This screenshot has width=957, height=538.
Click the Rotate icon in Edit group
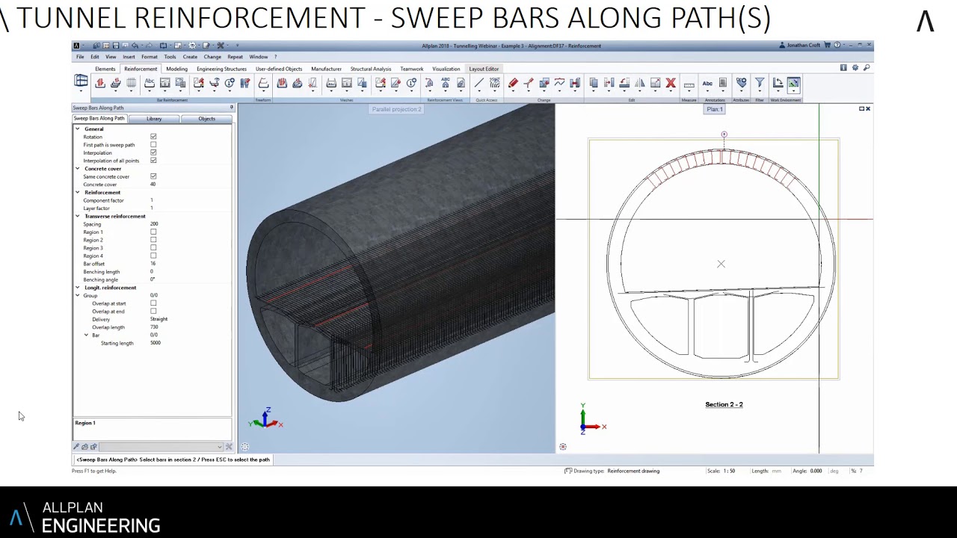[x=624, y=83]
